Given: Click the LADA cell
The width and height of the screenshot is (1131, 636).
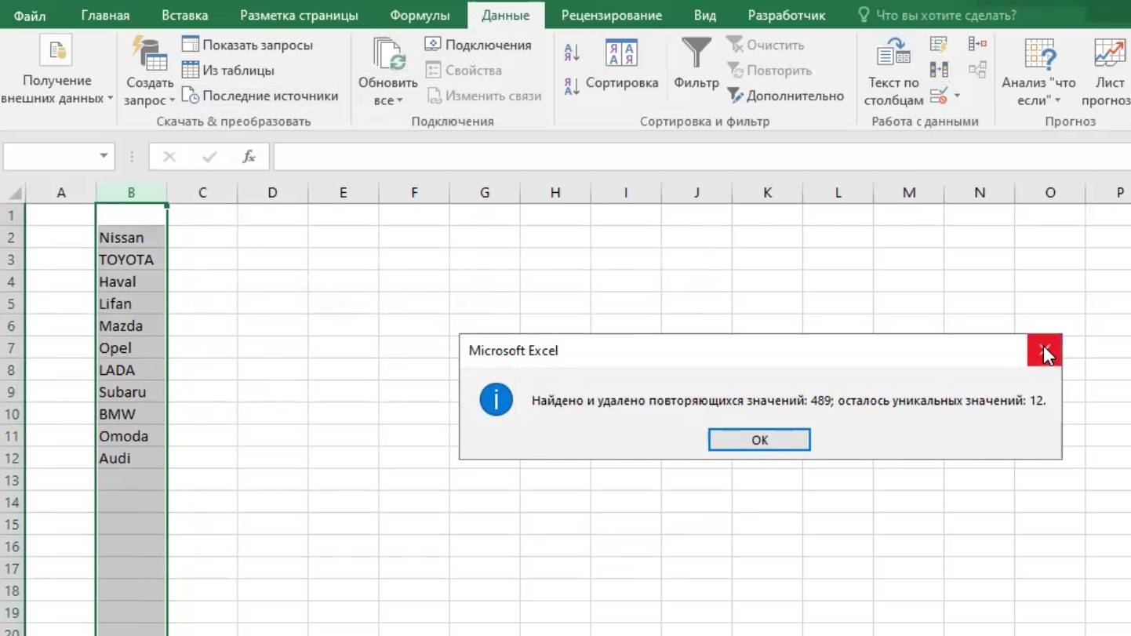Looking at the screenshot, I should pos(131,370).
